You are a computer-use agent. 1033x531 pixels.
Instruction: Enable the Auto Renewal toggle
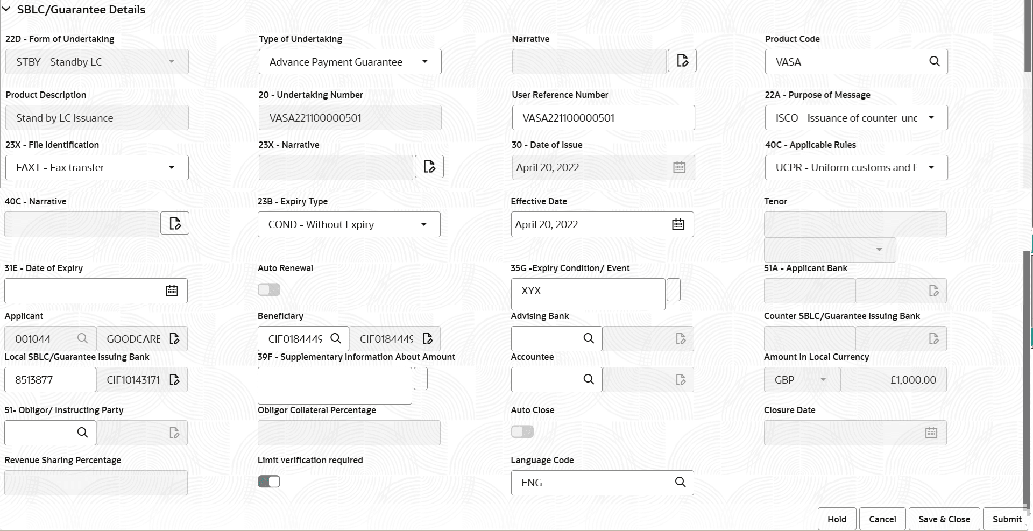268,289
